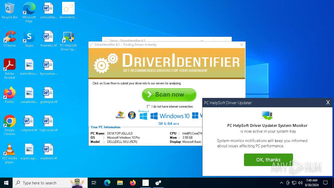Launch Firefox from the desktop shortcut
This screenshot has width=334, height=188.
10,95
